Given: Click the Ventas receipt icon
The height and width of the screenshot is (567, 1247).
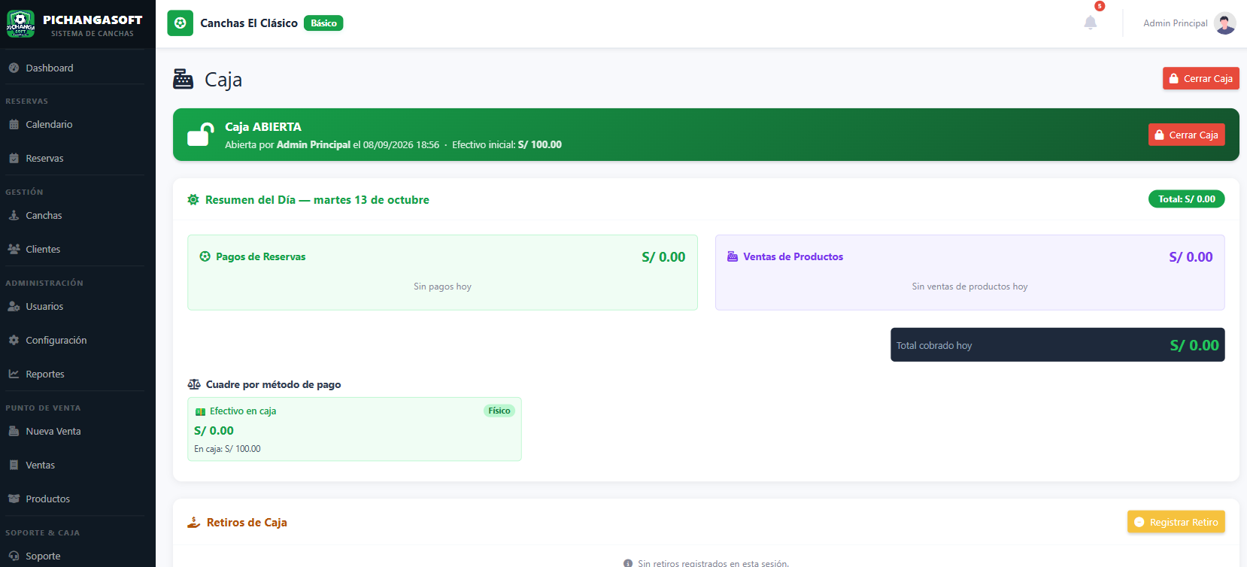Looking at the screenshot, I should coord(14,465).
